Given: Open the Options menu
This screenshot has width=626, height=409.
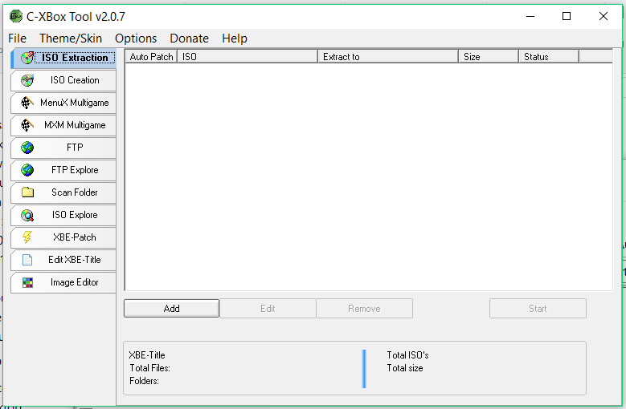Looking at the screenshot, I should (x=136, y=38).
